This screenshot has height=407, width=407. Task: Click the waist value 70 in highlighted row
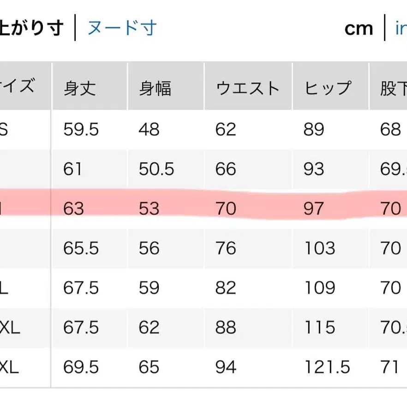coord(227,208)
